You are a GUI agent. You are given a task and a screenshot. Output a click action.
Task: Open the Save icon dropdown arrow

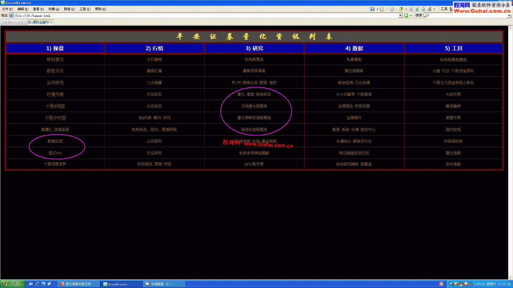coord(377,9)
